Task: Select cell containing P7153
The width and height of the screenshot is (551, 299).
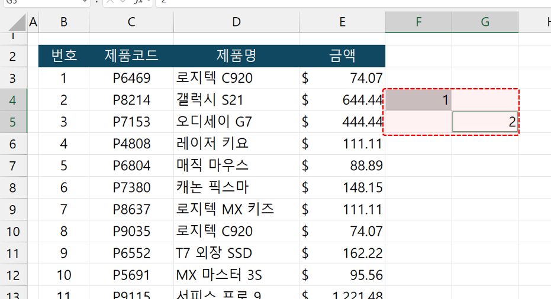Action: (x=131, y=122)
